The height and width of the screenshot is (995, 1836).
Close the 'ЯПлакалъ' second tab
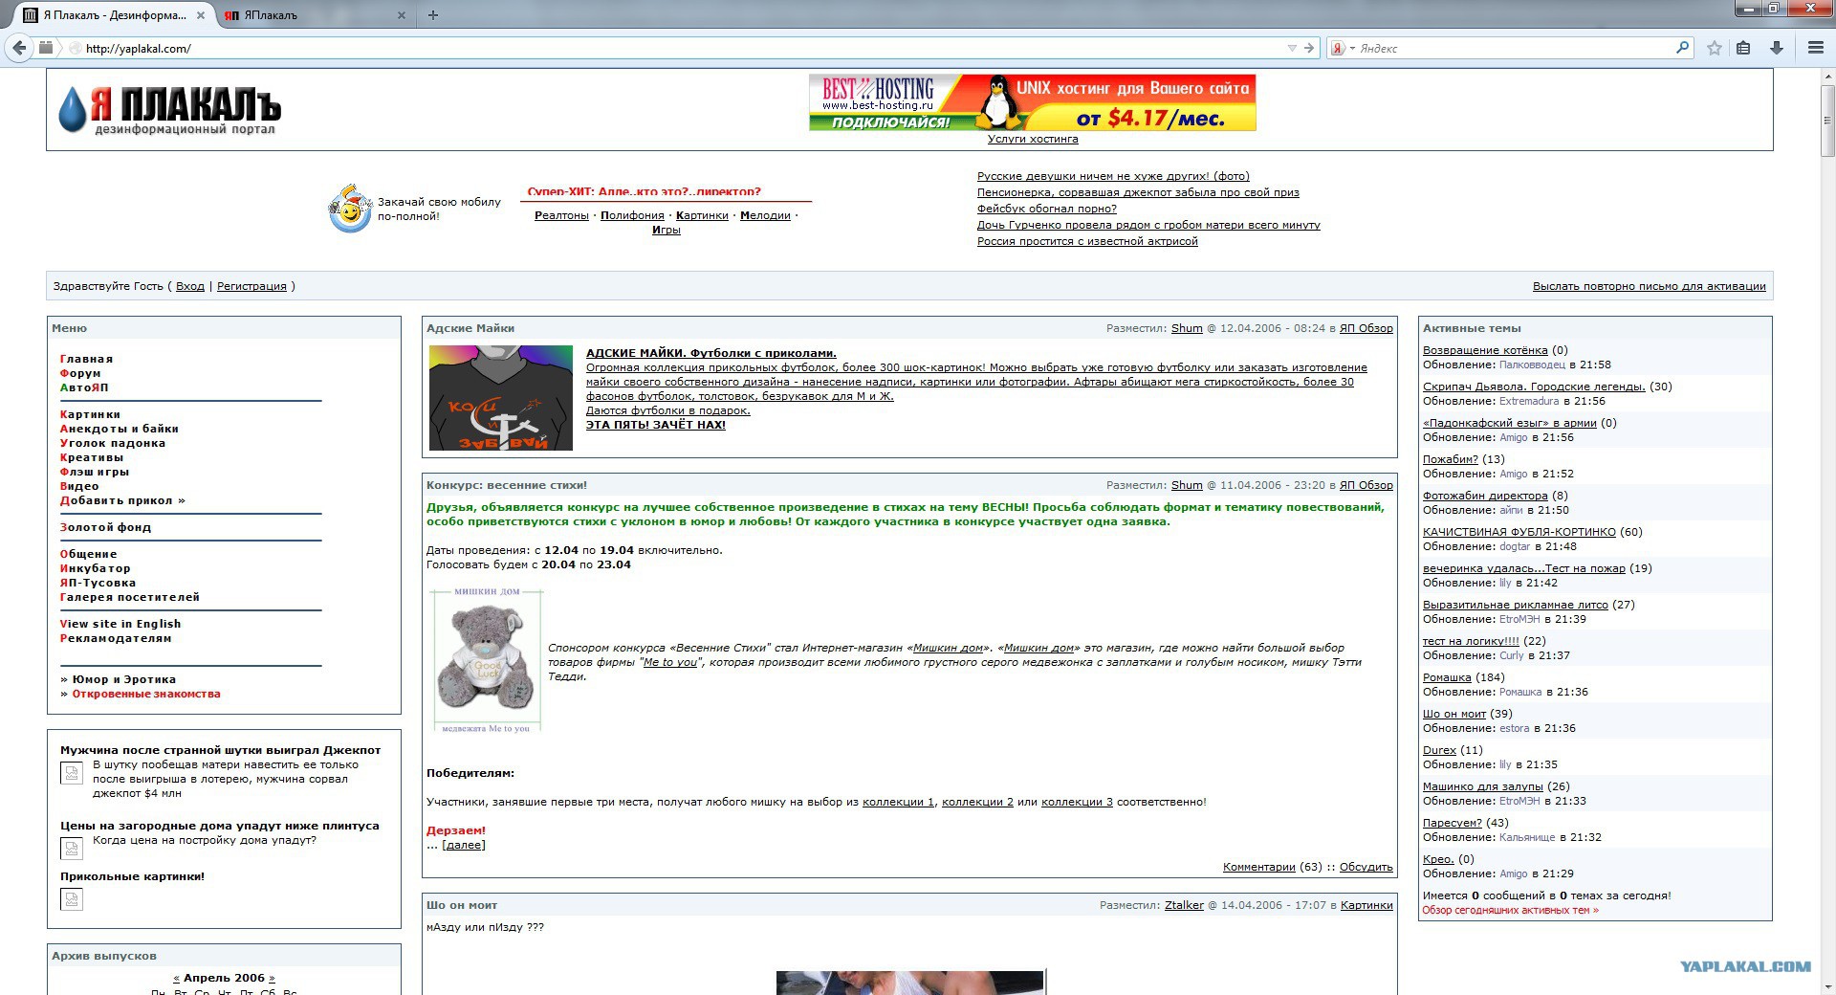(402, 15)
